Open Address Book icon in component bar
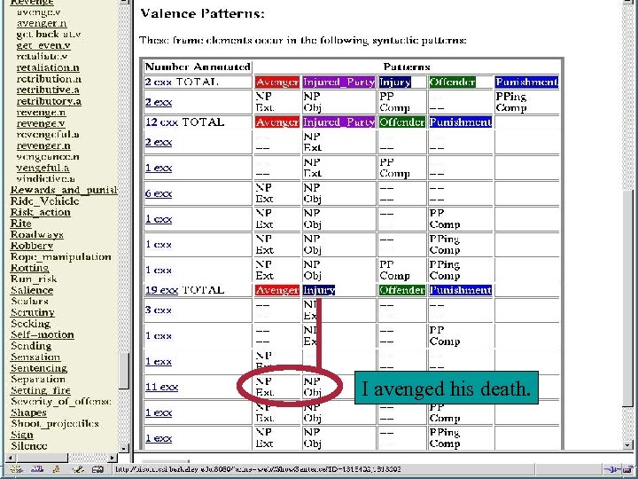The image size is (638, 479). pos(97,469)
